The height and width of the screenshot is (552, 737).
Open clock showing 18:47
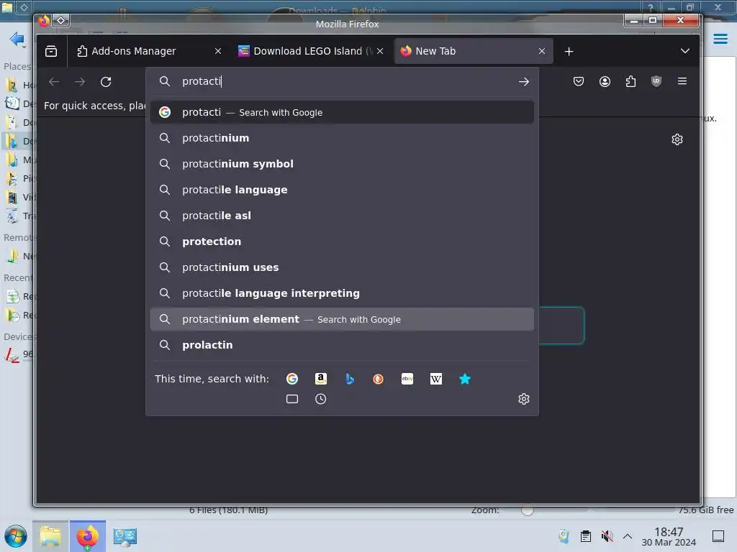pos(669,536)
